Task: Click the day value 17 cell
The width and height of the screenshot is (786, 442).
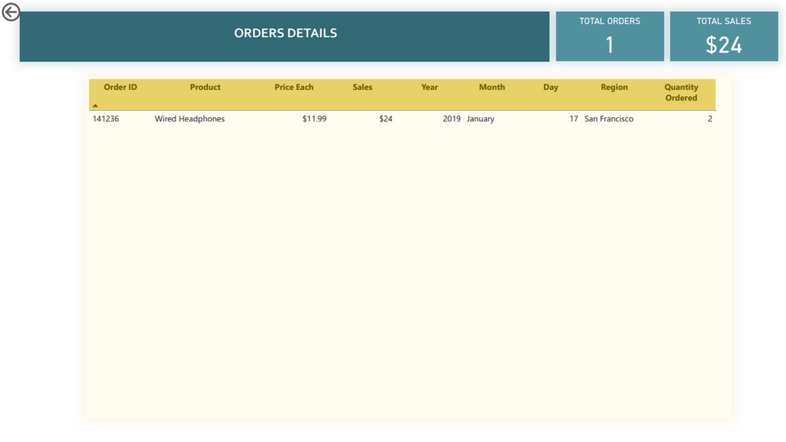Action: [x=573, y=119]
